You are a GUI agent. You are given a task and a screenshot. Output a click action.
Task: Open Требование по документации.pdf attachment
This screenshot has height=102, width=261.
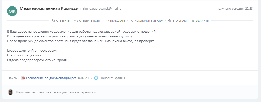(x=51, y=78)
